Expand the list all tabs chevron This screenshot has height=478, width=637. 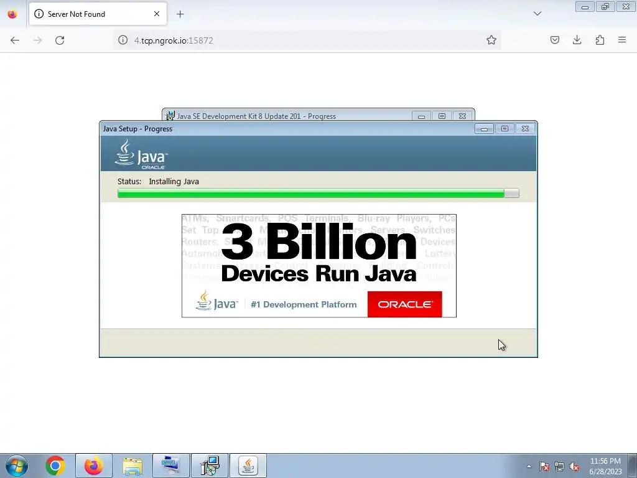tap(537, 14)
